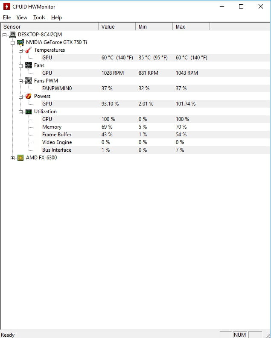Collapse the Utilization section
Image resolution: width=271 pixels, height=338 pixels.
(20, 112)
